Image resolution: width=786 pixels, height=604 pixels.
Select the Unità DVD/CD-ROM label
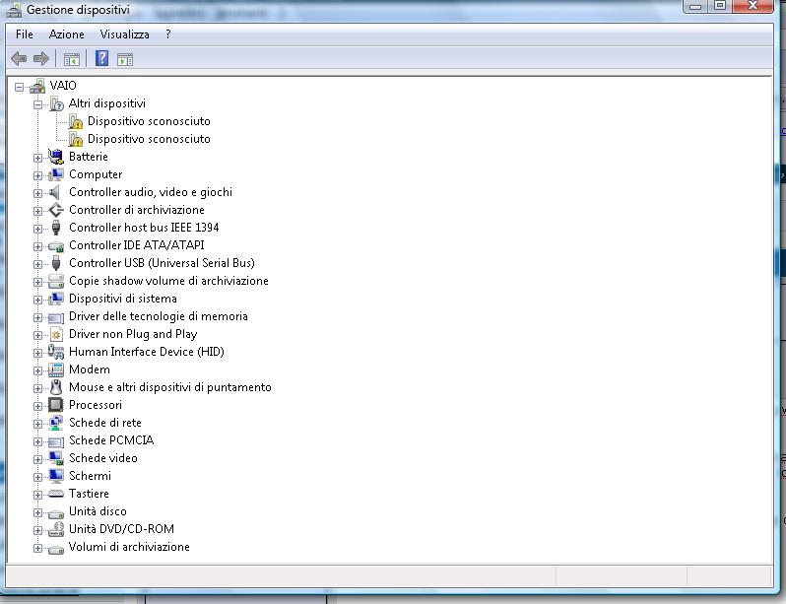pyautogui.click(x=121, y=529)
